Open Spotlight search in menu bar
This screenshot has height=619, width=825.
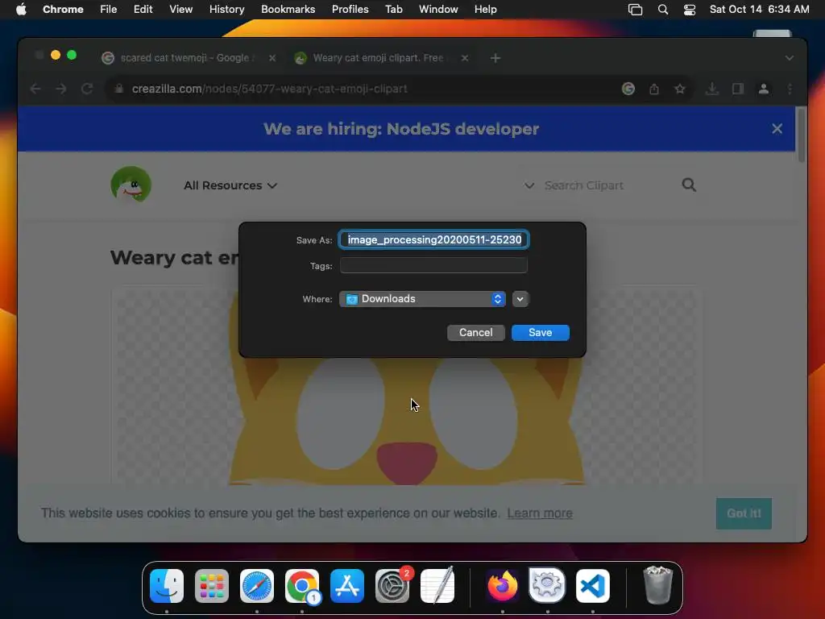coord(663,10)
